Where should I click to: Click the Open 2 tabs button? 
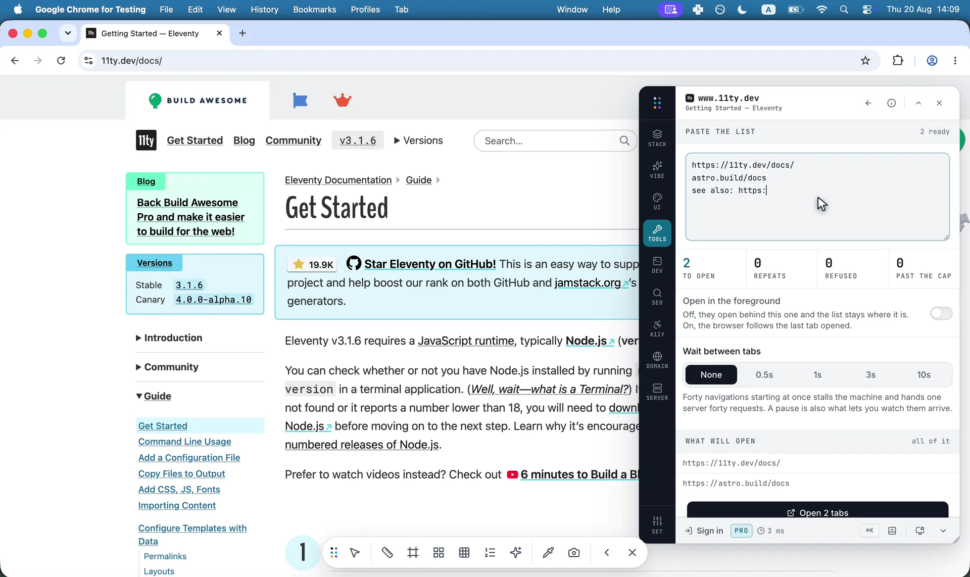click(x=817, y=510)
